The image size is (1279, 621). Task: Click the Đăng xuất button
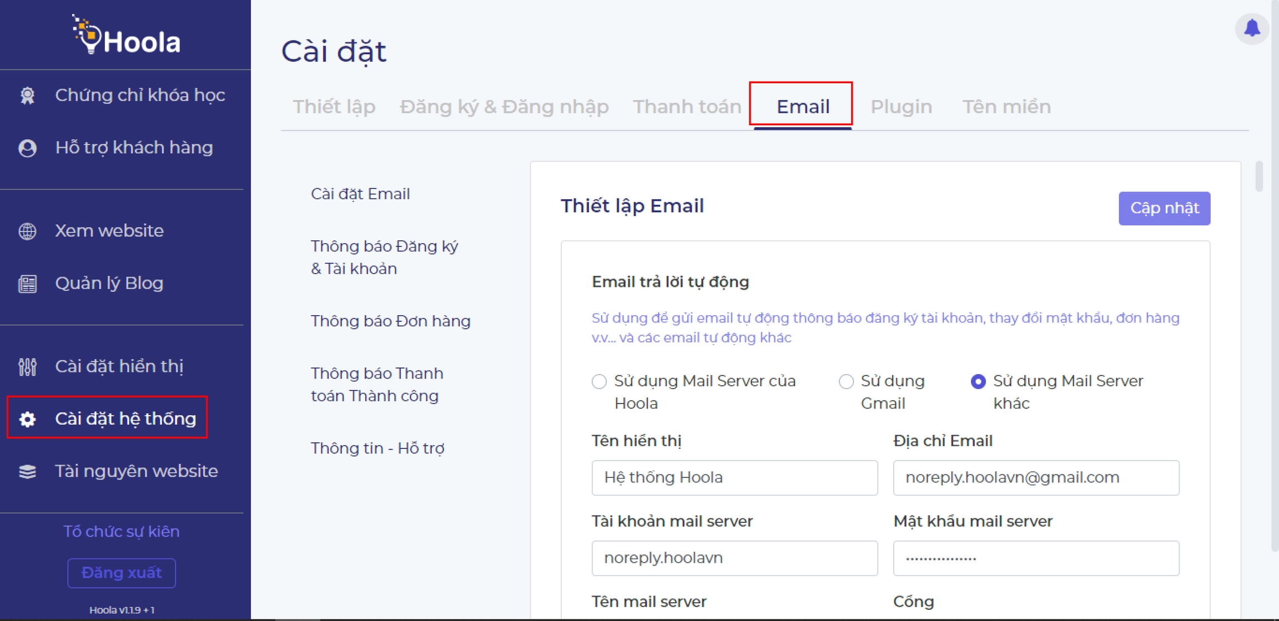[x=122, y=573]
